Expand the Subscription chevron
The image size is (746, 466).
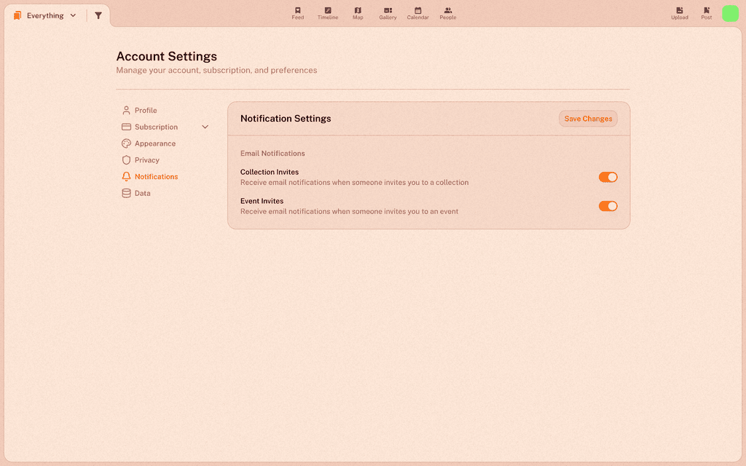point(205,127)
